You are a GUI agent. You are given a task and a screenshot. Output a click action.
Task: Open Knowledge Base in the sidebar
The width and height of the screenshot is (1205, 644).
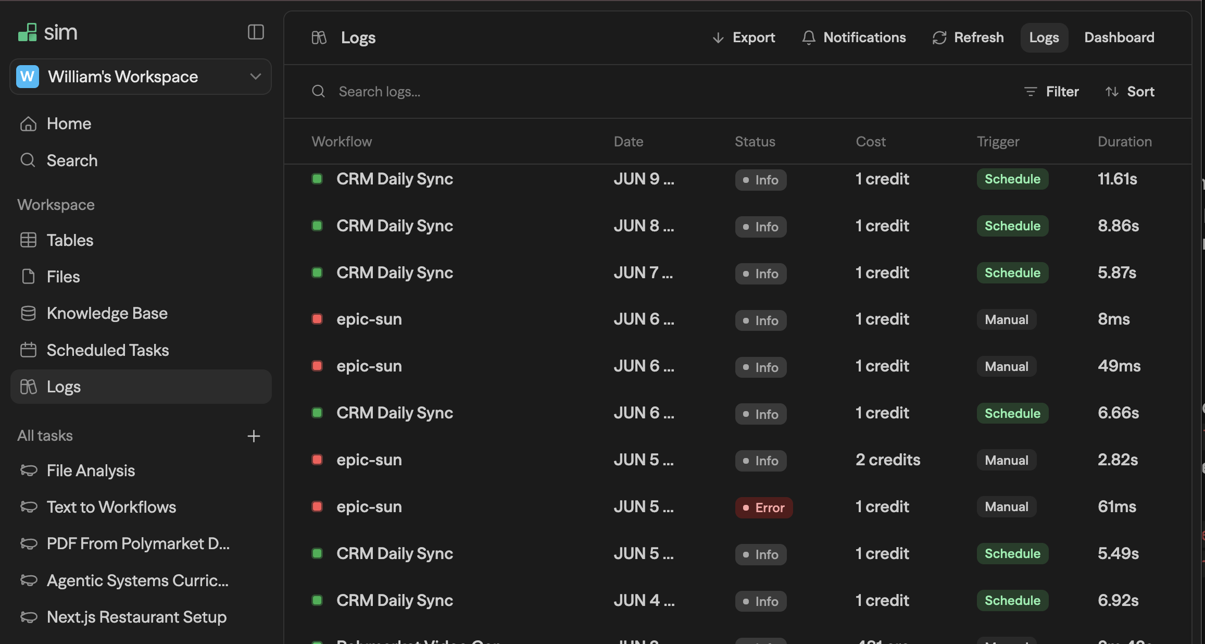point(141,313)
